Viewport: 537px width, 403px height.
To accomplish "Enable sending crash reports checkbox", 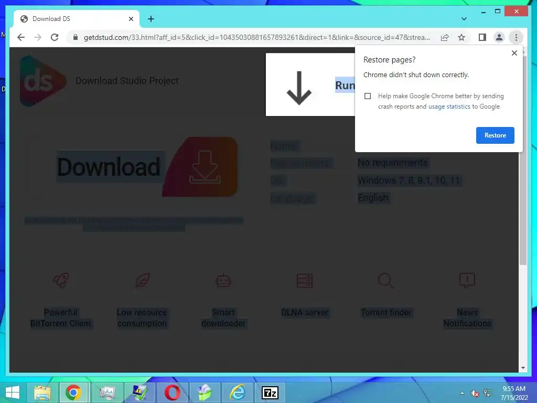I will (x=368, y=96).
